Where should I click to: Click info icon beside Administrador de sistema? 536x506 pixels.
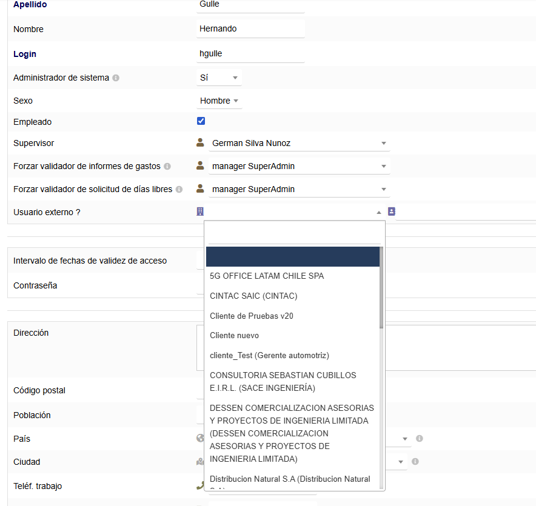116,78
